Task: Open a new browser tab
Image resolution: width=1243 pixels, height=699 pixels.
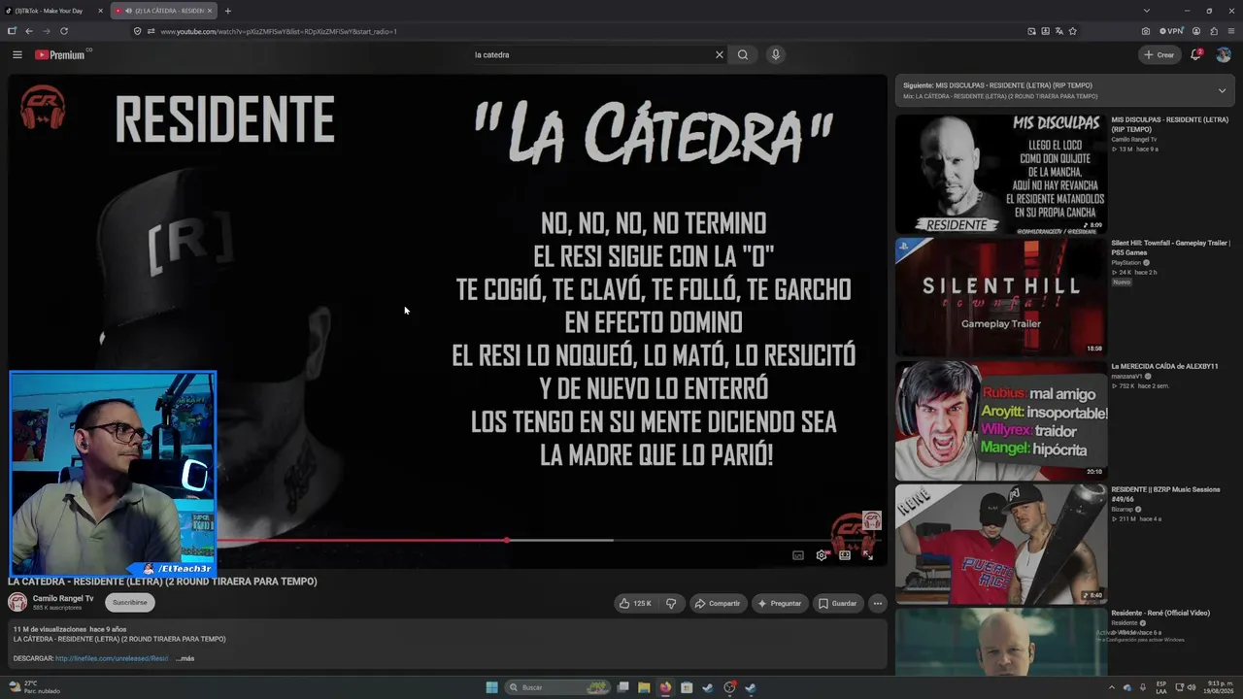Action: [x=227, y=11]
